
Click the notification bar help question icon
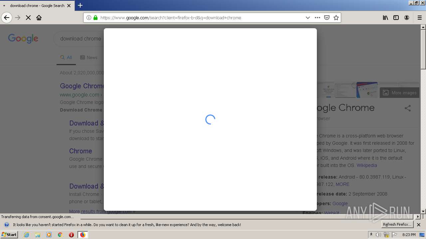point(6,225)
